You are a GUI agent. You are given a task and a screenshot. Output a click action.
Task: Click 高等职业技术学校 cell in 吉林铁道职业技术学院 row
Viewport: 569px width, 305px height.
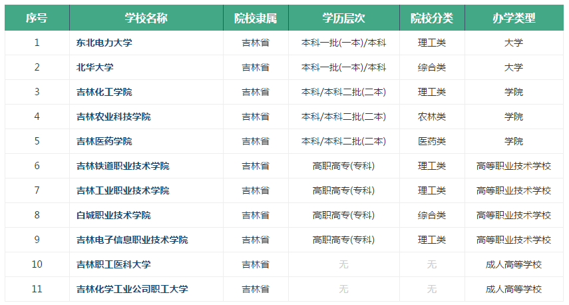[514, 166]
